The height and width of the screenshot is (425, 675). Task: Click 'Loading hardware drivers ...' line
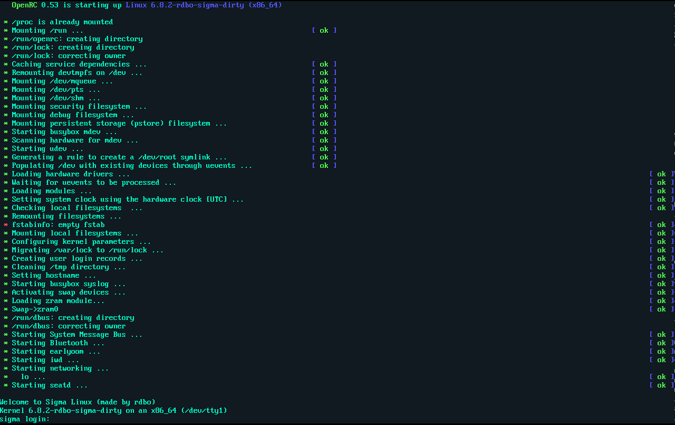[71, 174]
